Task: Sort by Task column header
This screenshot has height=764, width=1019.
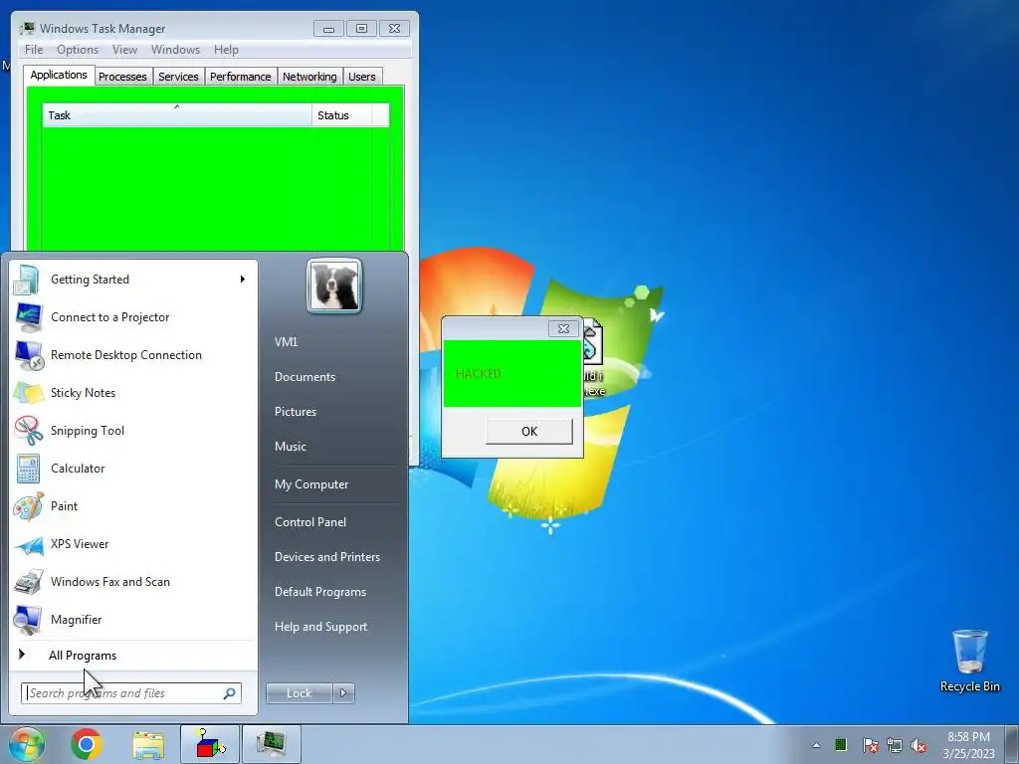Action: click(177, 115)
